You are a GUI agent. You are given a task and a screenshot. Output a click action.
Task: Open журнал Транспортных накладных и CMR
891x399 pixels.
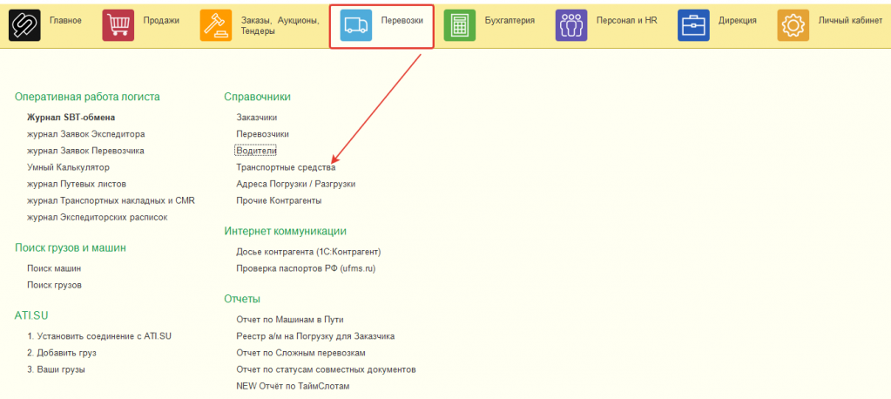click(x=111, y=200)
